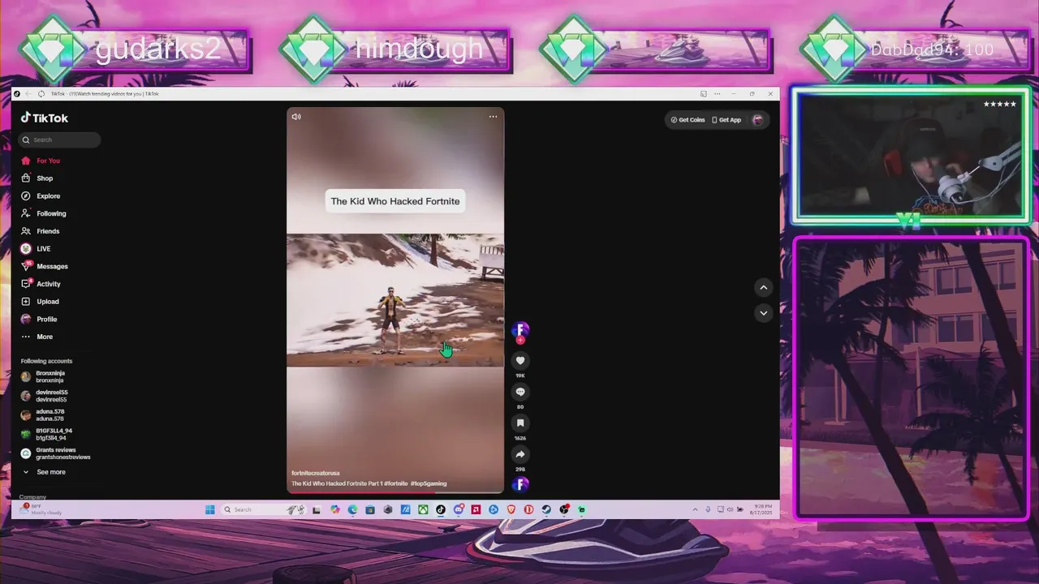This screenshot has width=1039, height=584.
Task: Open the TikTok app on the taskbar
Action: tap(441, 509)
